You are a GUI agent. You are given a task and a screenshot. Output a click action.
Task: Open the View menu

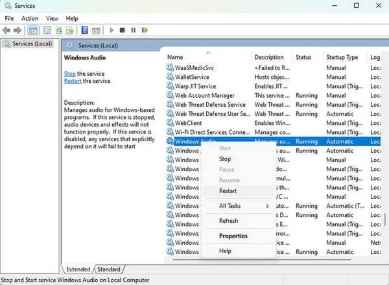pos(52,19)
